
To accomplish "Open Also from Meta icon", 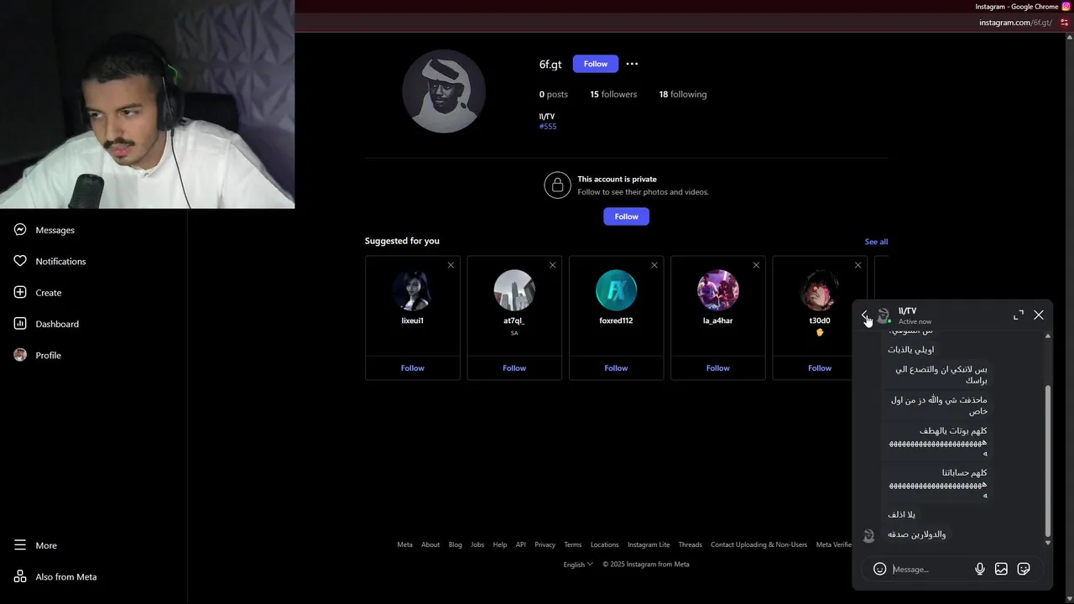I will point(20,576).
